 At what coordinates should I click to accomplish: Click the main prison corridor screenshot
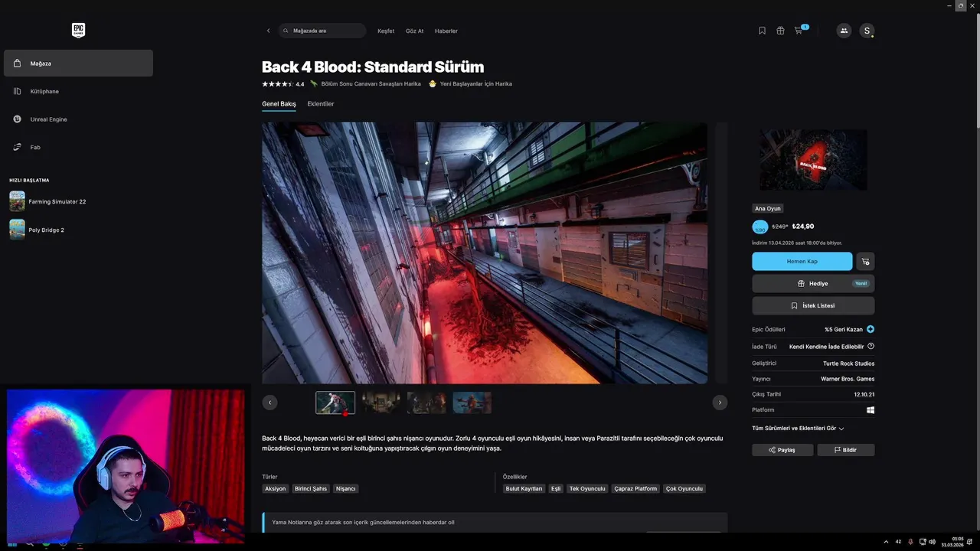tap(485, 253)
